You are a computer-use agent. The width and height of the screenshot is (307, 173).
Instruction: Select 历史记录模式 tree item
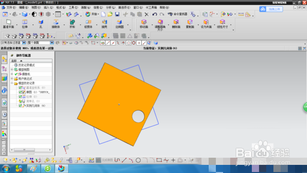[x=24, y=65]
